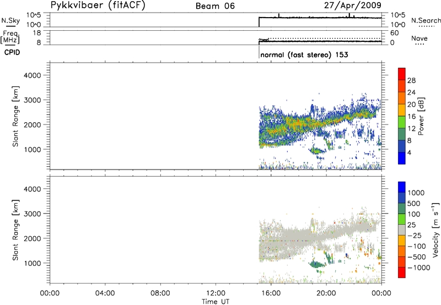This screenshot has height=305, width=441.
Task: Click the 1000 tick on velocity panel
Action: click(32, 263)
